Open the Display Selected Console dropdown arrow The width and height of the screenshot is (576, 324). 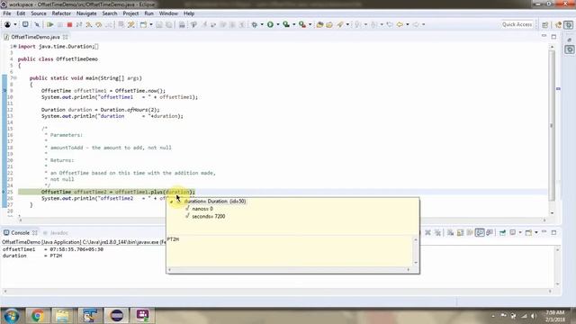[x=520, y=232]
